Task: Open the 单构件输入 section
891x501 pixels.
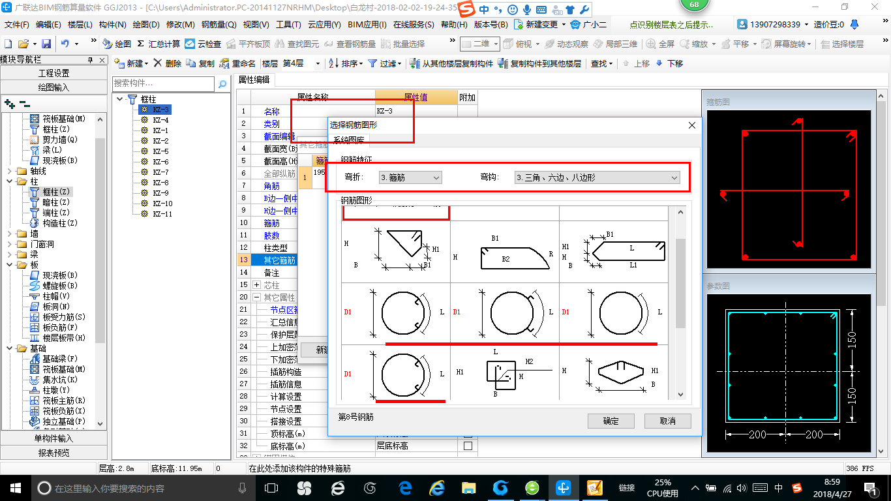Action: pos(53,438)
